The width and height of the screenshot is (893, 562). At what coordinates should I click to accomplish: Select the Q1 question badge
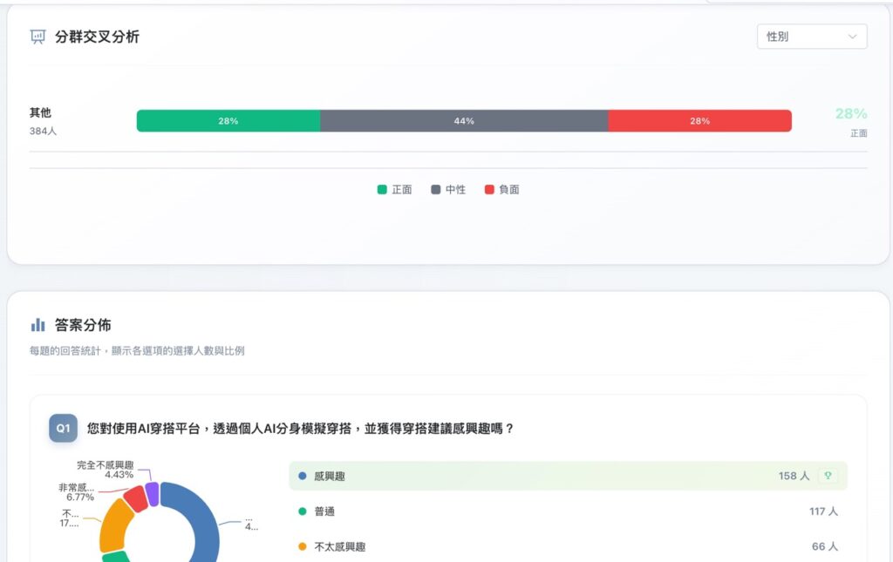62,429
